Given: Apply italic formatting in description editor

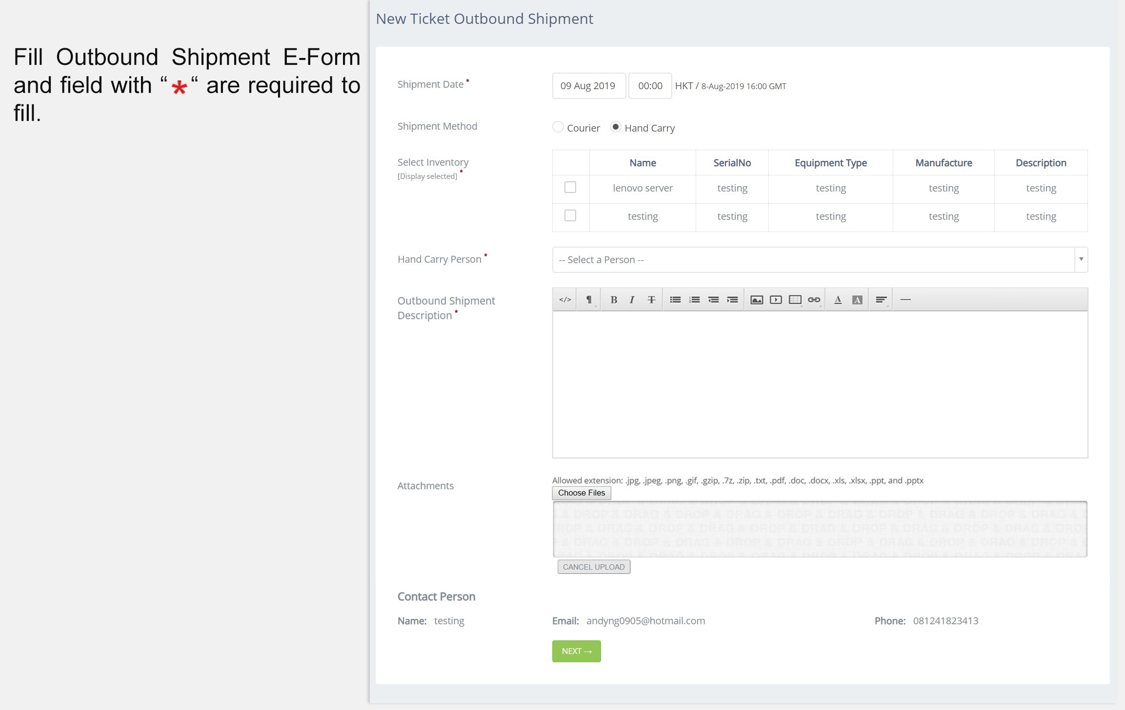Looking at the screenshot, I should (x=632, y=300).
